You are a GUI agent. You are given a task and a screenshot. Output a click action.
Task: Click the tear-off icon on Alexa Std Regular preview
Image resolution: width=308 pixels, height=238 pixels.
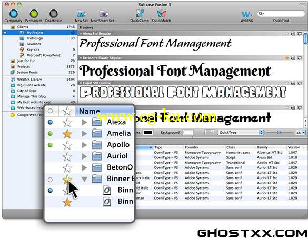300,34
